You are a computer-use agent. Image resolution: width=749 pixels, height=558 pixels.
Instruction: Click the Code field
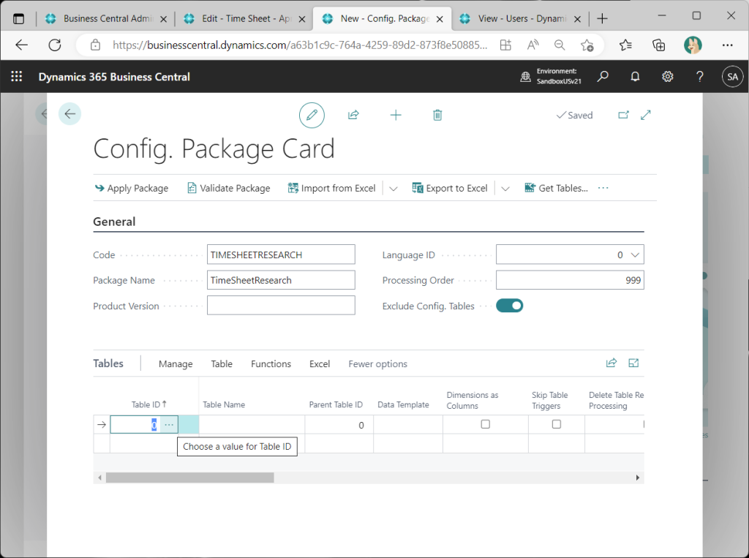281,255
